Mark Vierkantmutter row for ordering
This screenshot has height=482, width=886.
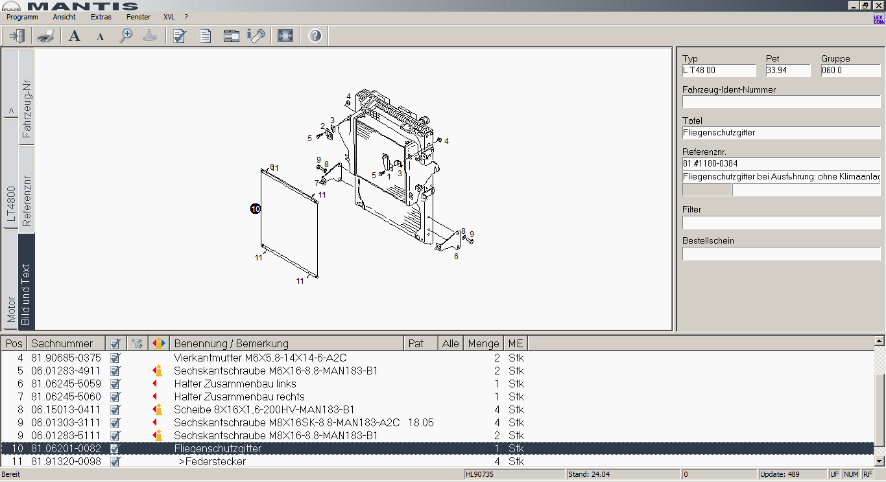115,358
